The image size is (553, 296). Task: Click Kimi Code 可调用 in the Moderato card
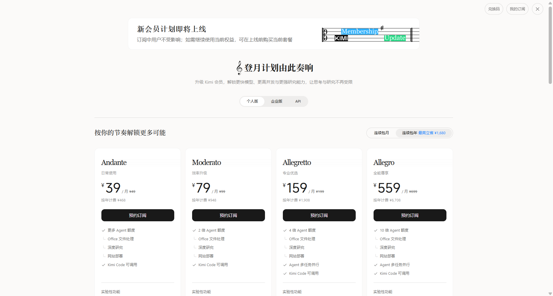(x=213, y=265)
